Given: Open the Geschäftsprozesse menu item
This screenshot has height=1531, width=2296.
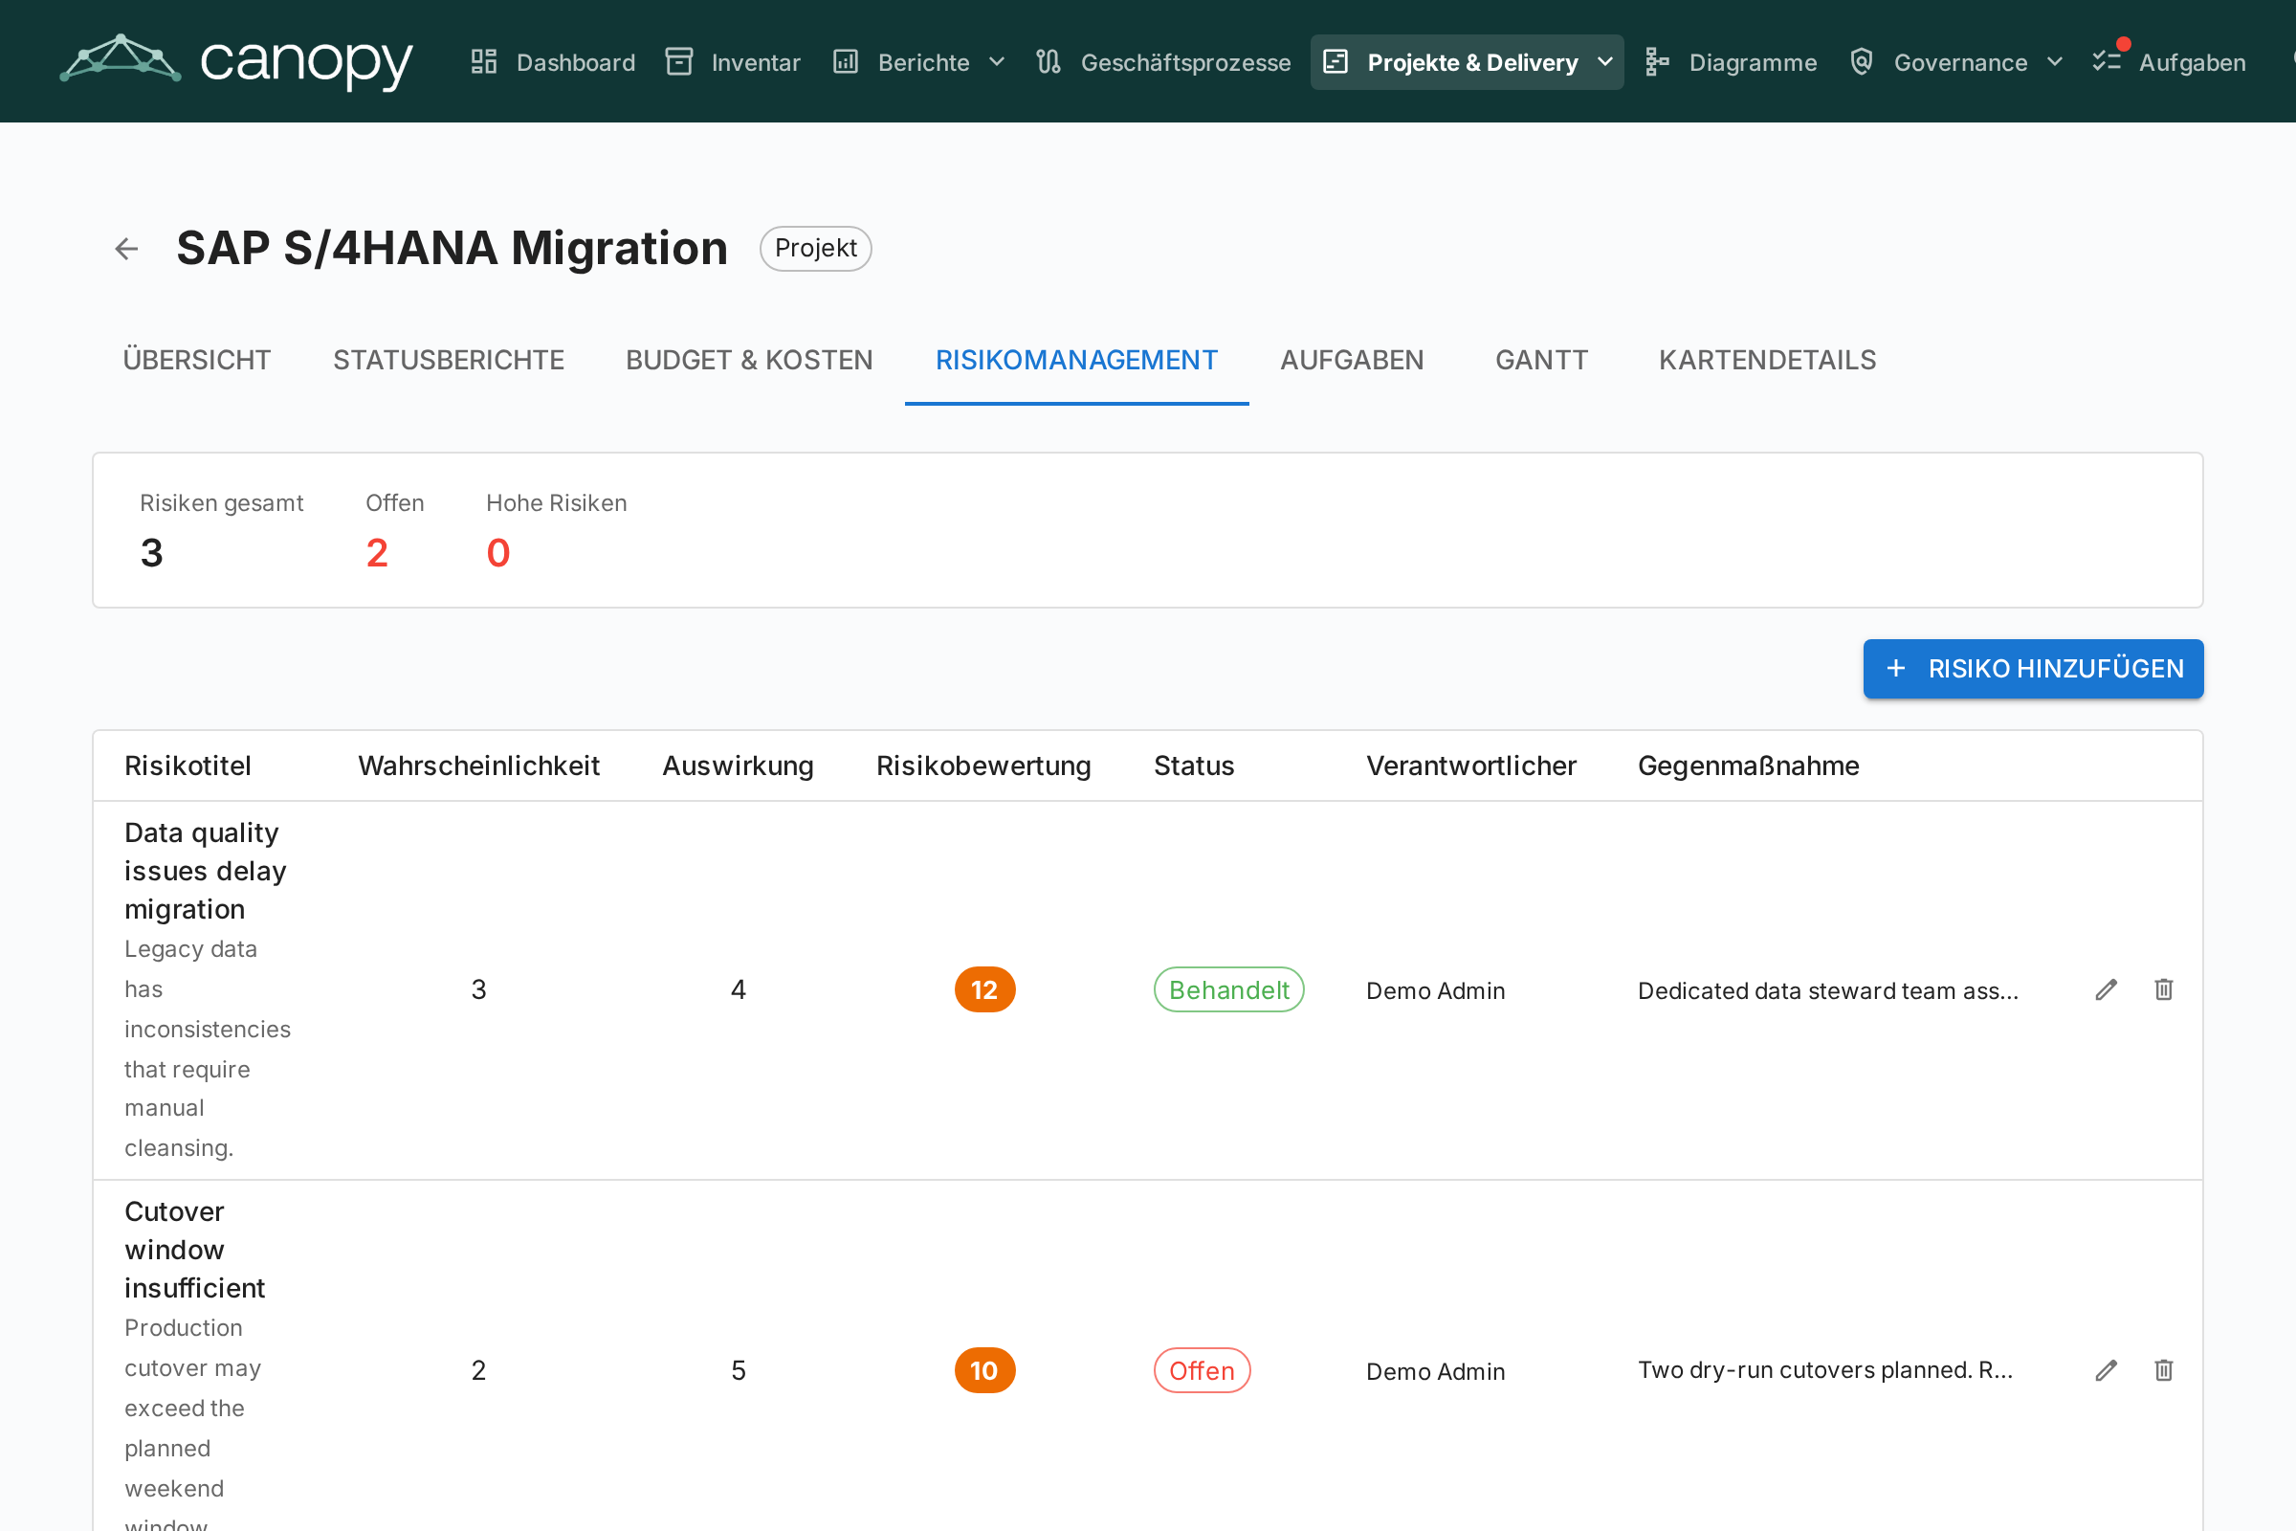Looking at the screenshot, I should coord(1162,61).
